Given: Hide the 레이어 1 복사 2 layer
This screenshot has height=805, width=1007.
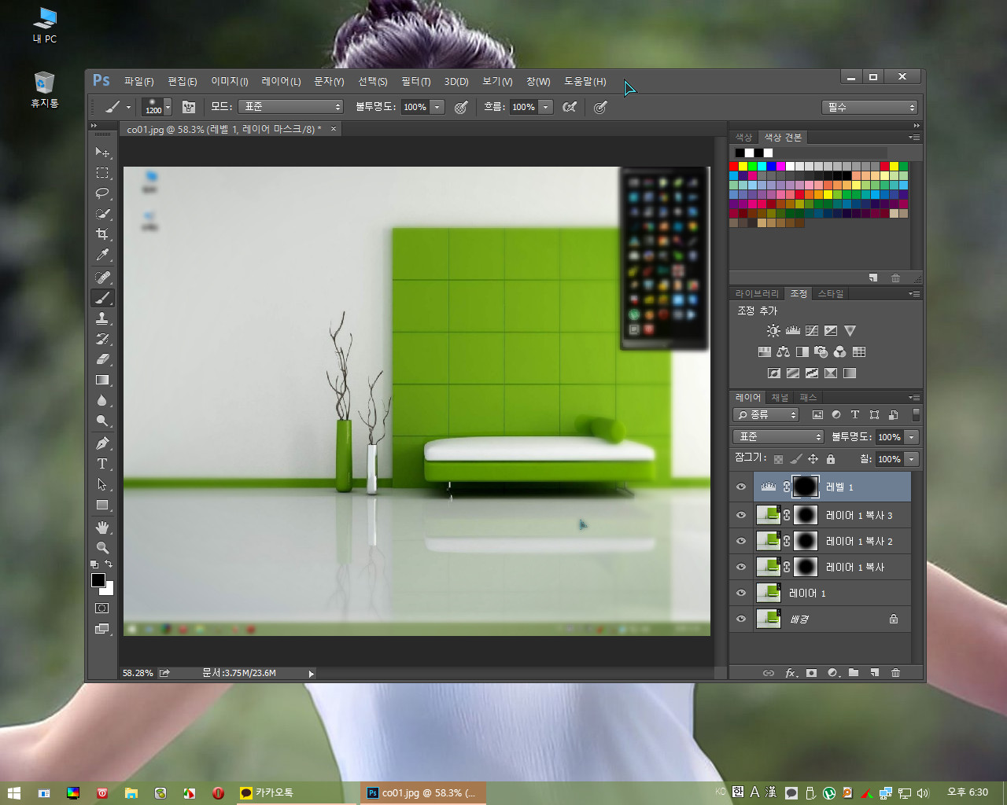Looking at the screenshot, I should 741,542.
